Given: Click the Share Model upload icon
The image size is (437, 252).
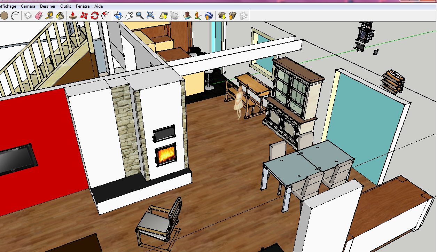Looking at the screenshot, I should point(232,16).
